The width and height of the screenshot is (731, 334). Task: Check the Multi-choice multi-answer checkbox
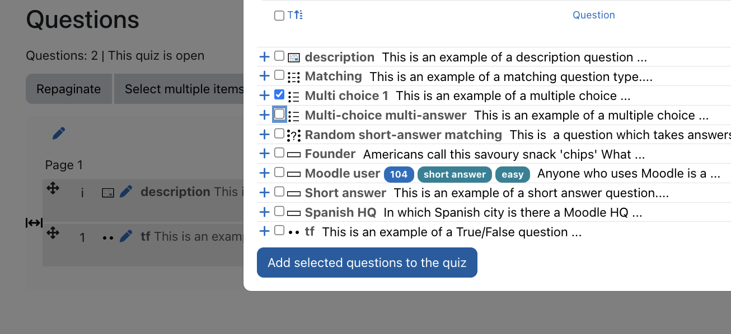pyautogui.click(x=279, y=114)
